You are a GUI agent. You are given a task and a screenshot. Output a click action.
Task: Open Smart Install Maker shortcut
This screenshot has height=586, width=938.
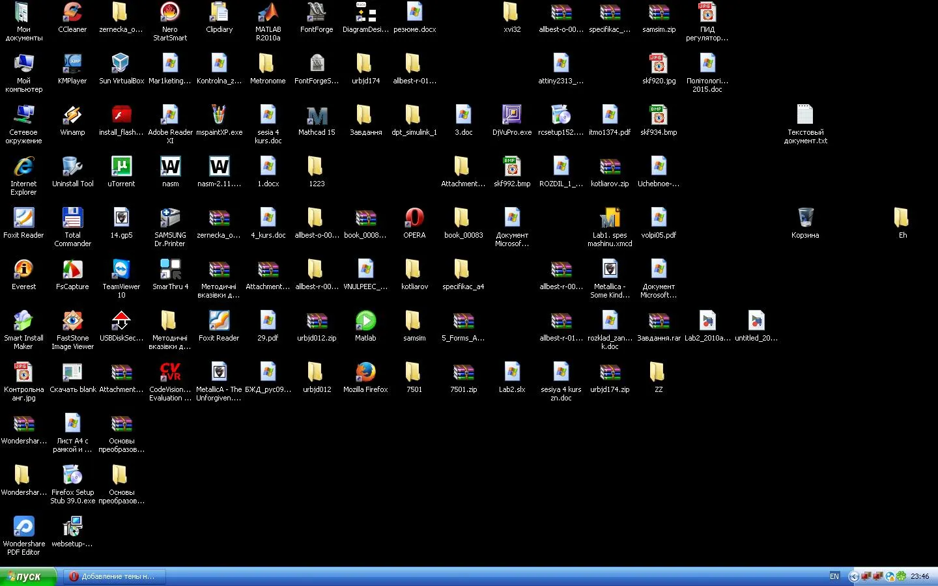(x=23, y=330)
